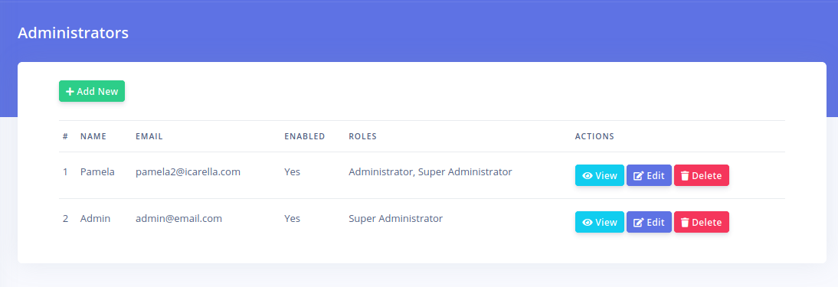
Task: Click the Actions column header
Action: pyautogui.click(x=594, y=136)
